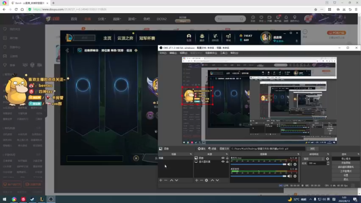The height and width of the screenshot is (203, 361).
Task: Click the stop streaming button in OBS controls
Action: point(346,159)
